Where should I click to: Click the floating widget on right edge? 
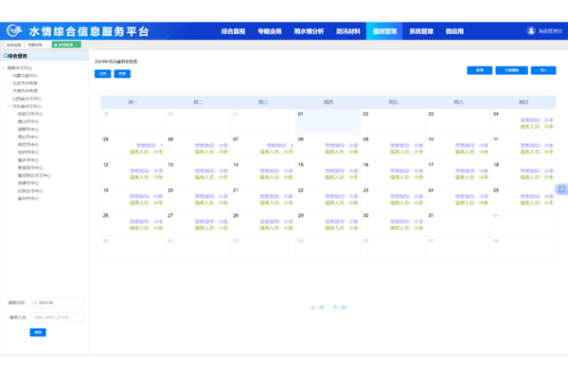(x=562, y=189)
